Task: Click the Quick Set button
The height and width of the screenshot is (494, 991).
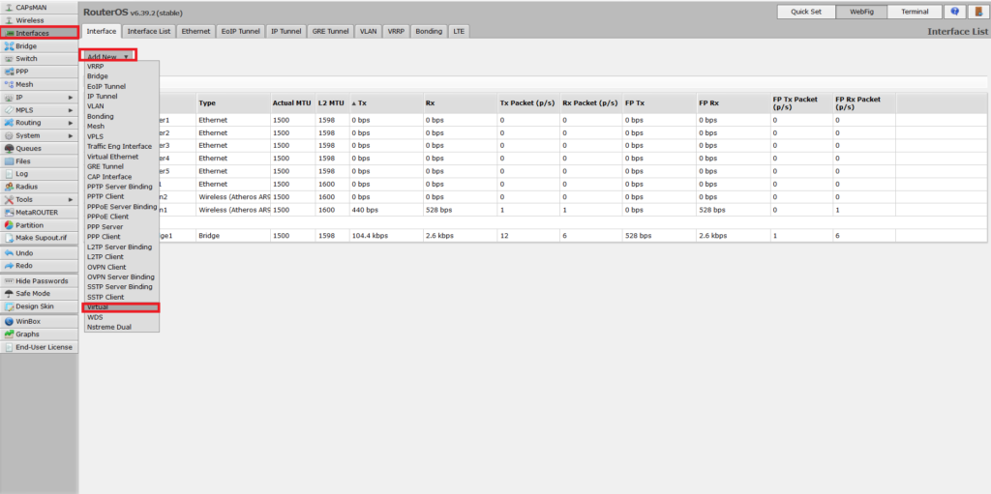Action: point(806,12)
